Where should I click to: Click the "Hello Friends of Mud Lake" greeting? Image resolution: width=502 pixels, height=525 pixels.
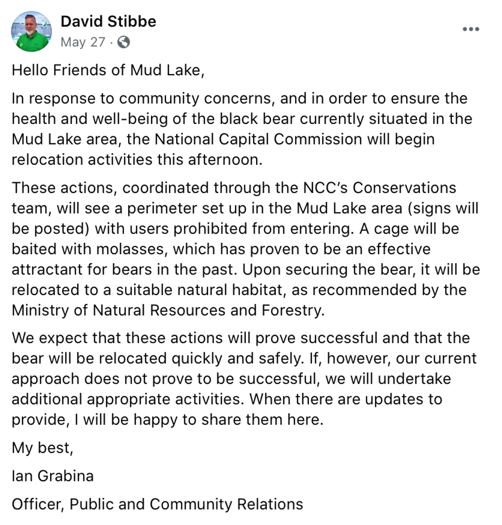click(108, 70)
